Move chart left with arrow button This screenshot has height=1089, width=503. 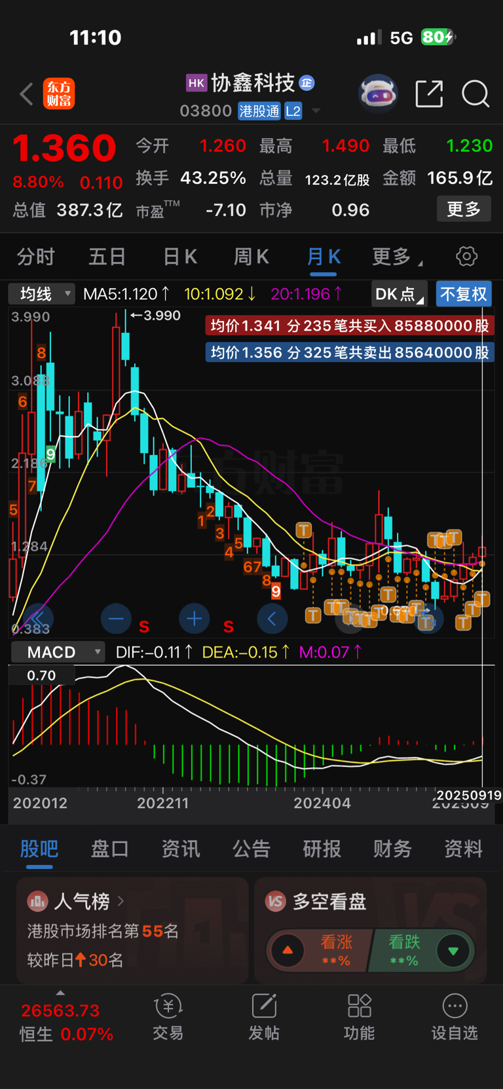272,618
